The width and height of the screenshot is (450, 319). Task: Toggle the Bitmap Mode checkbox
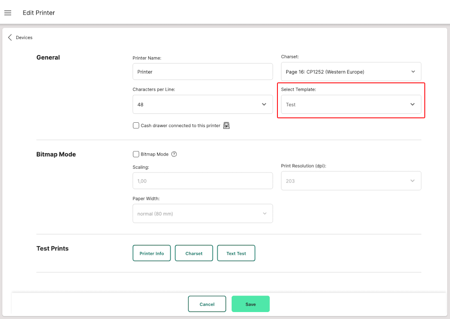(x=136, y=154)
